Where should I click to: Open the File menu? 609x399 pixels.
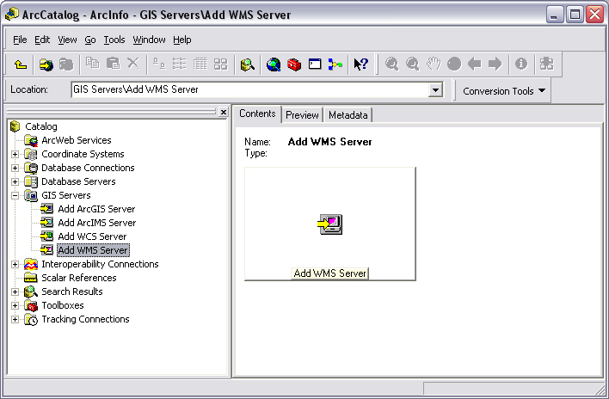click(x=20, y=40)
